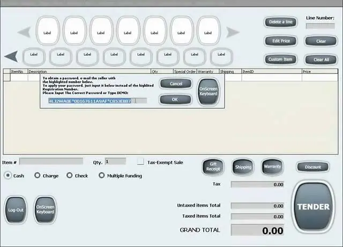Click the ItemNo column header
This screenshot has width=343, height=247.
tap(19, 72)
